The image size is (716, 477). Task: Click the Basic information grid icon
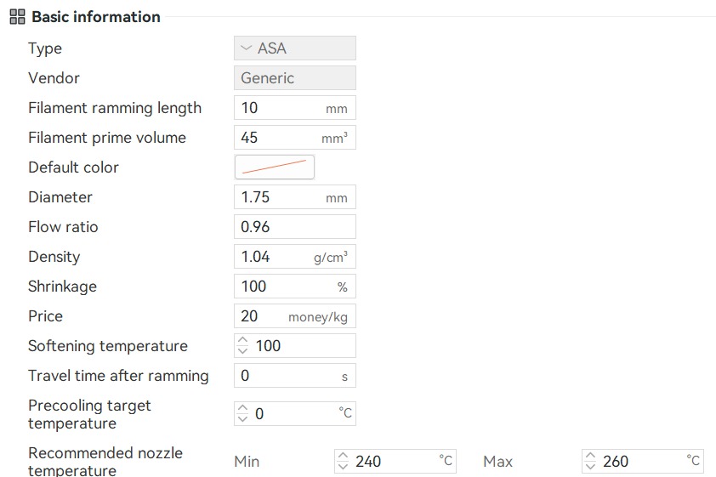[17, 17]
